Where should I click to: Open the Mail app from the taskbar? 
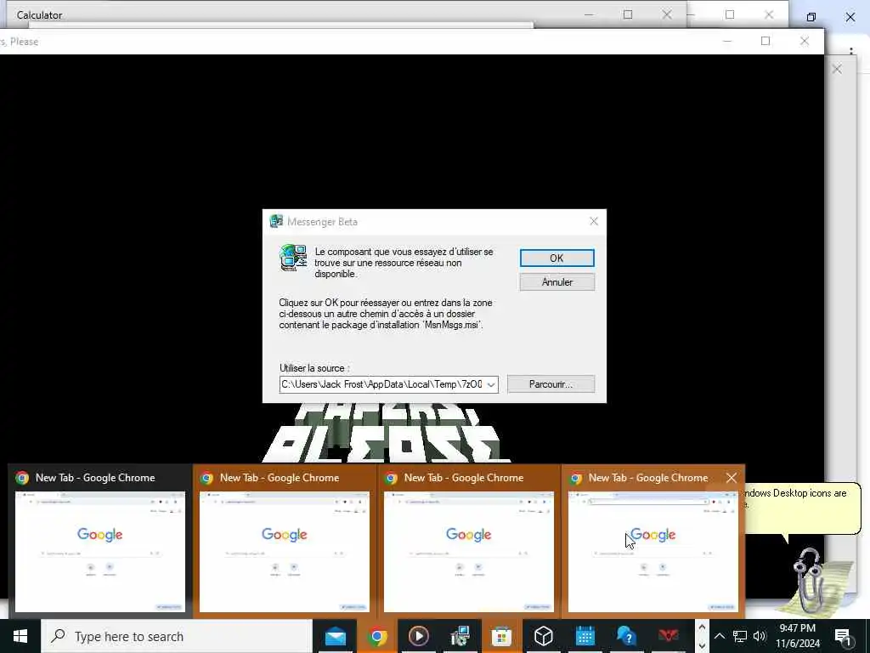point(335,636)
